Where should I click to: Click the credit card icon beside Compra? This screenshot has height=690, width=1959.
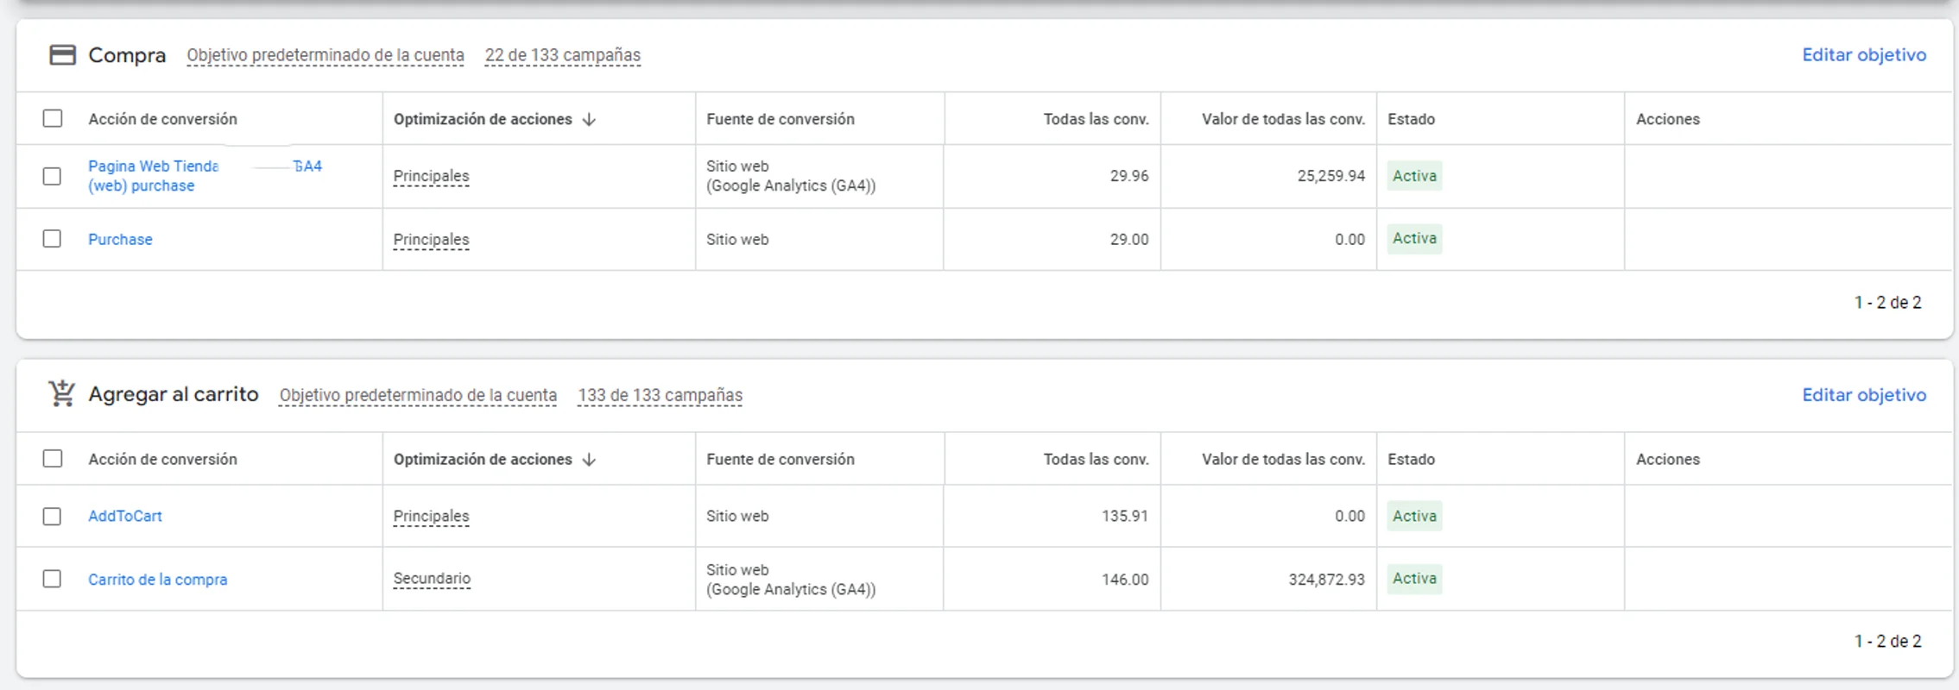click(x=60, y=53)
